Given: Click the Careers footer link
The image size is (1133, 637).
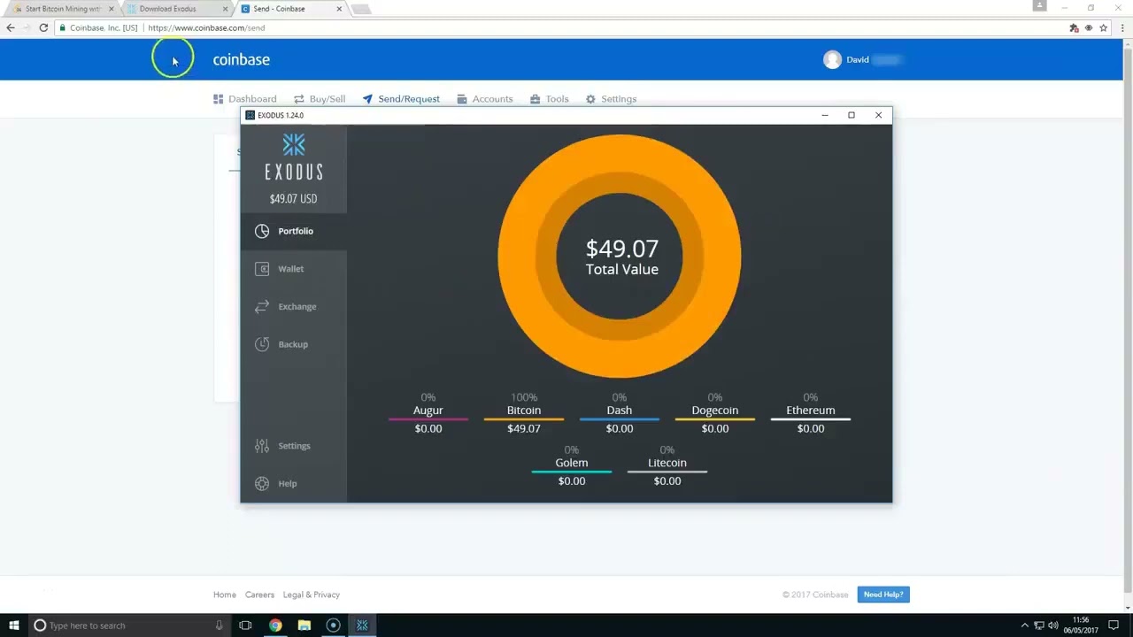Looking at the screenshot, I should point(259,595).
